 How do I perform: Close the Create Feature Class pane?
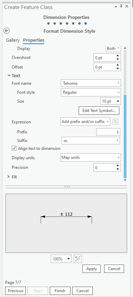tap(127, 7)
